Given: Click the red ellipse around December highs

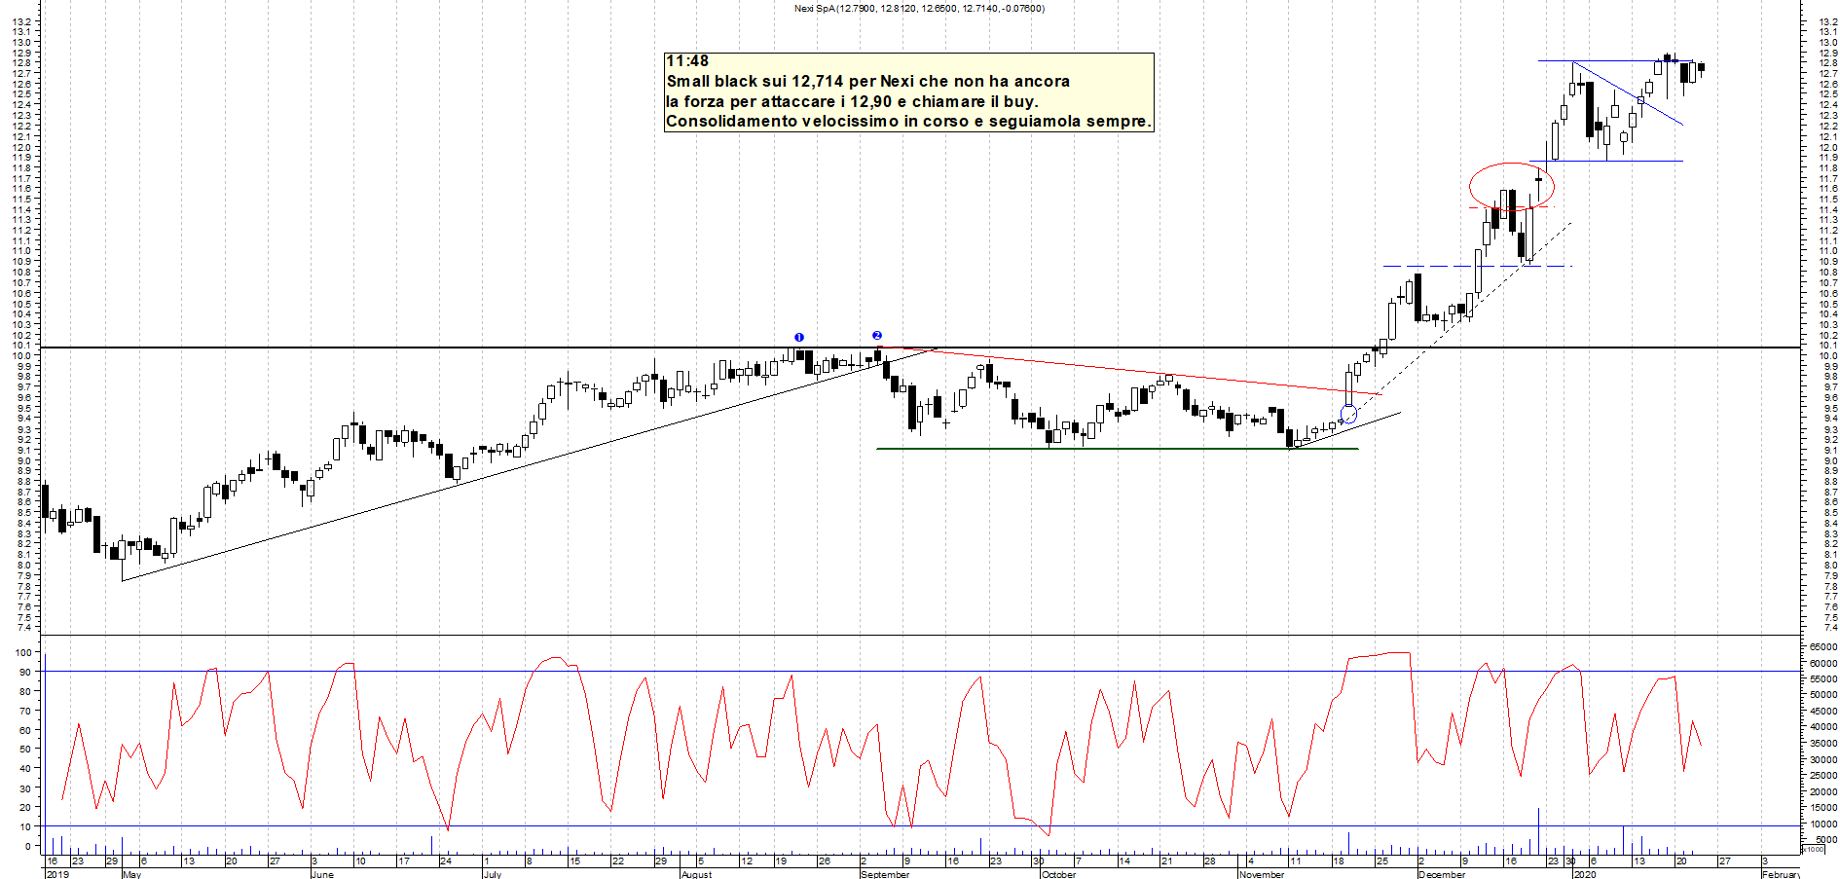Looking at the screenshot, I should pyautogui.click(x=1512, y=187).
